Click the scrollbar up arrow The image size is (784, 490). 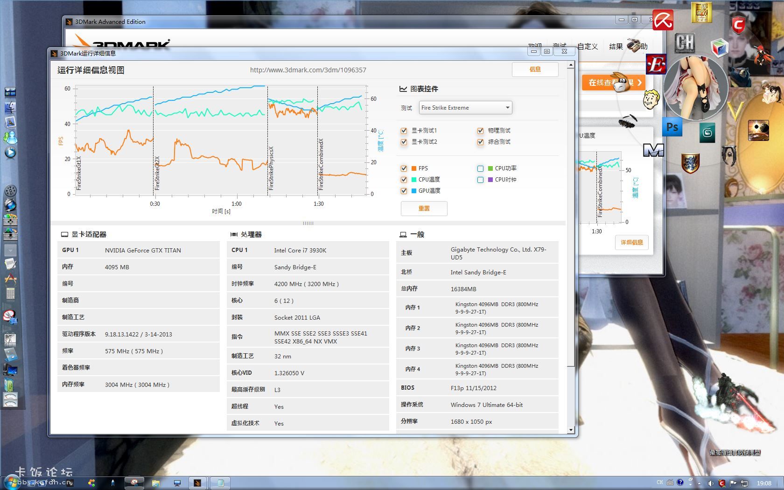click(x=571, y=65)
